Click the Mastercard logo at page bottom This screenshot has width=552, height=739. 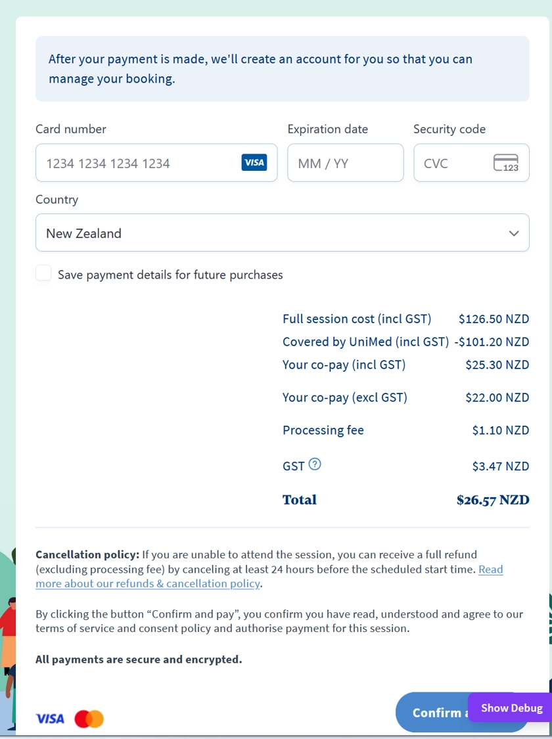pos(89,719)
